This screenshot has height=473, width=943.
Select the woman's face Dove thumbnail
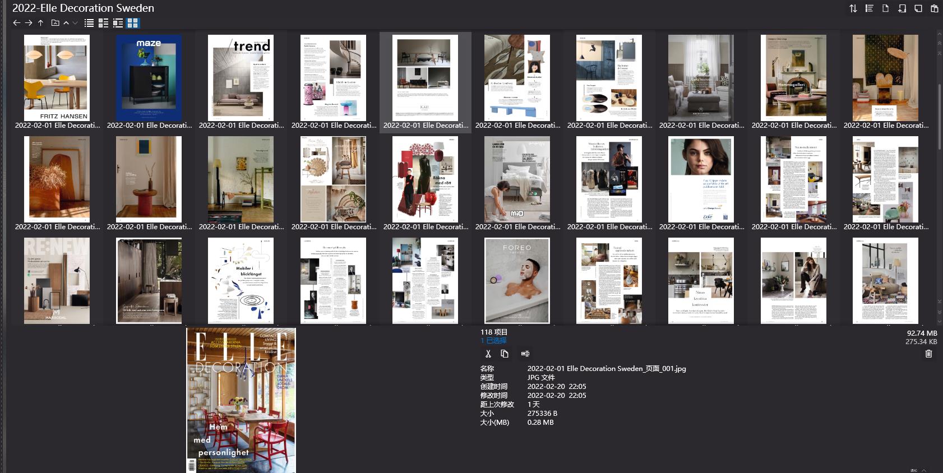[x=701, y=179]
